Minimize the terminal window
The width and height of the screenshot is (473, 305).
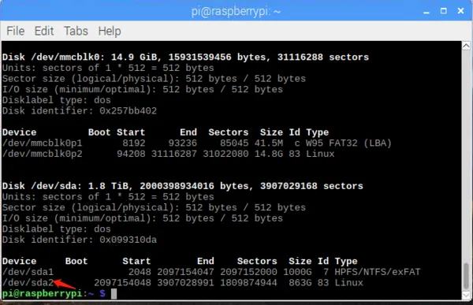pyautogui.click(x=426, y=12)
